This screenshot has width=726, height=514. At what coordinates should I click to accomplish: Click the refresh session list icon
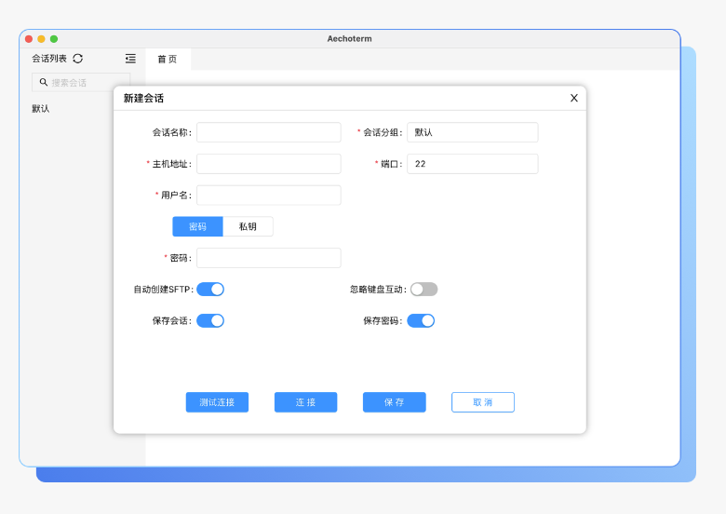point(78,59)
